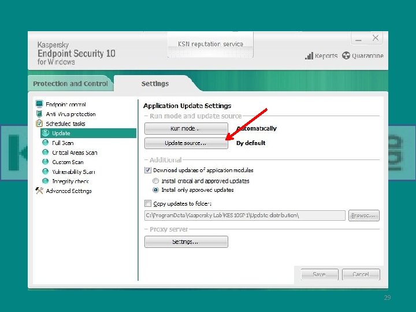
Task: Click the Custom Scan globe icon
Action: [46, 162]
